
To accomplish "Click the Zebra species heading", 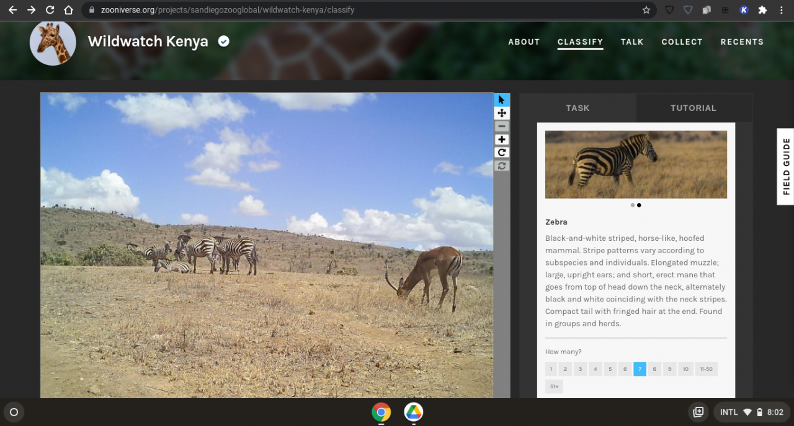I will tap(556, 222).
